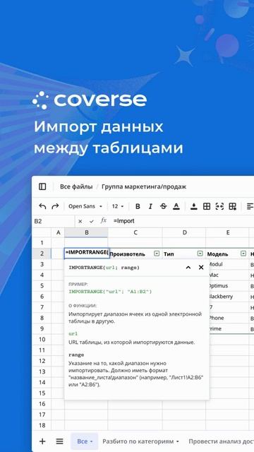Collapse the IMPORTRANGE help tooltip
Image resolution: width=254 pixels, height=452 pixels.
click(x=188, y=268)
